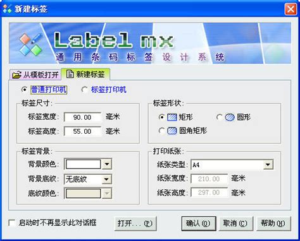Select the 标签打印机 radio button

pyautogui.click(x=85, y=90)
